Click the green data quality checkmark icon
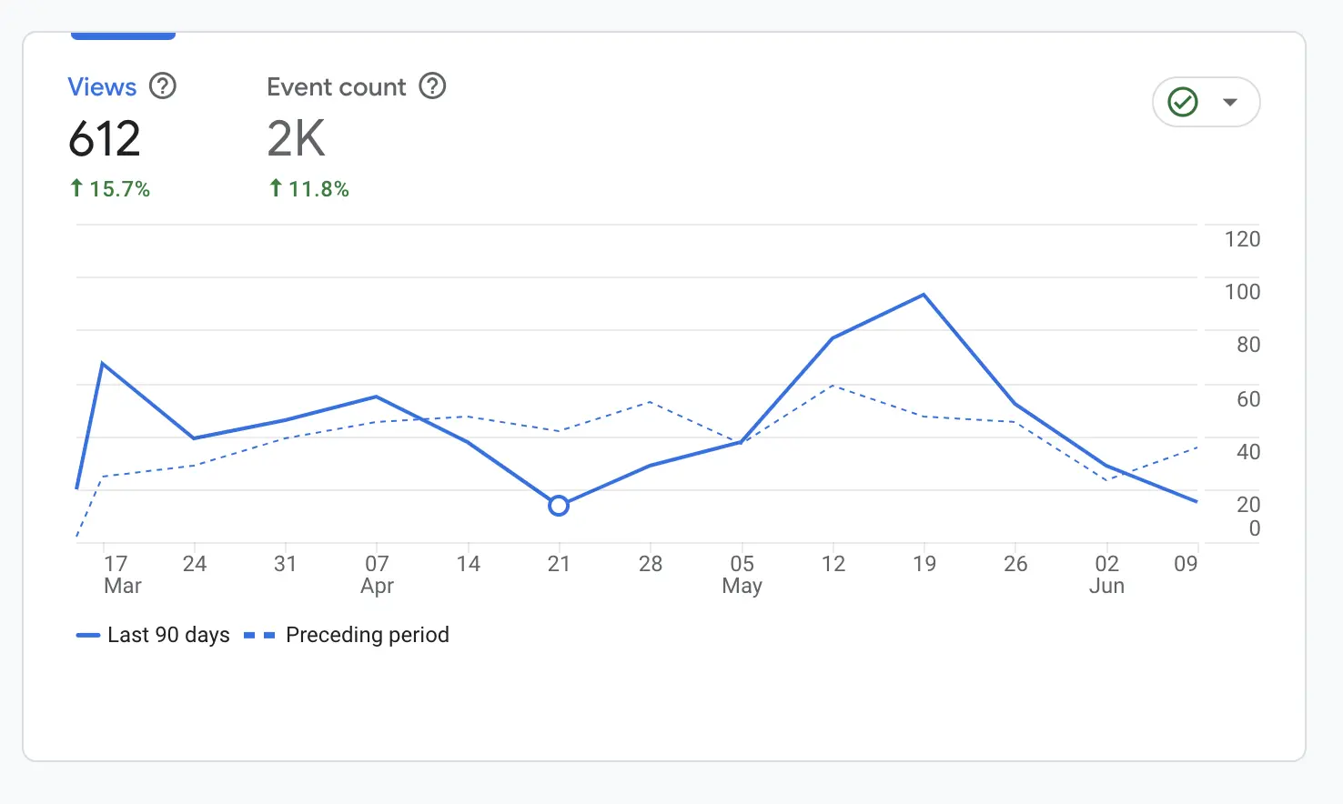 coord(1181,102)
